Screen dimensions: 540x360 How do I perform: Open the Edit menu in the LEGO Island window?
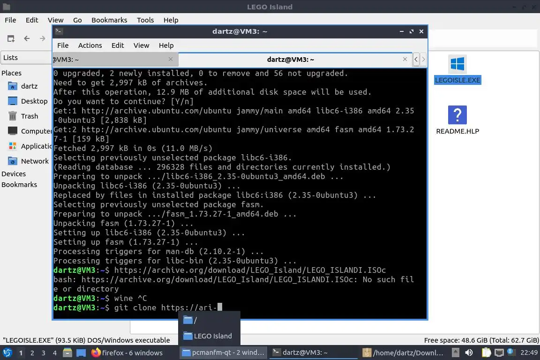[x=32, y=20]
